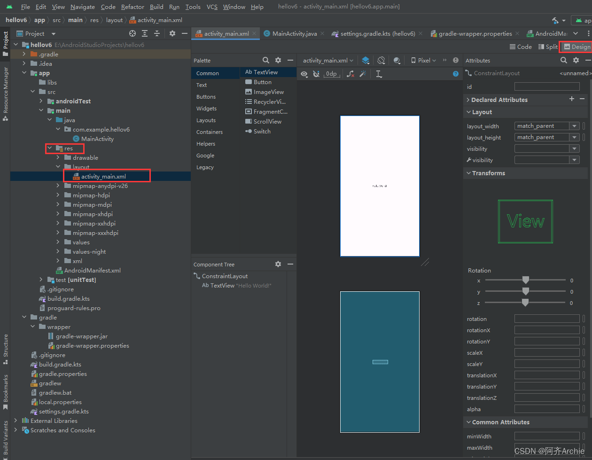Open the Palette search magnifier
The image size is (592, 460).
[x=266, y=60]
